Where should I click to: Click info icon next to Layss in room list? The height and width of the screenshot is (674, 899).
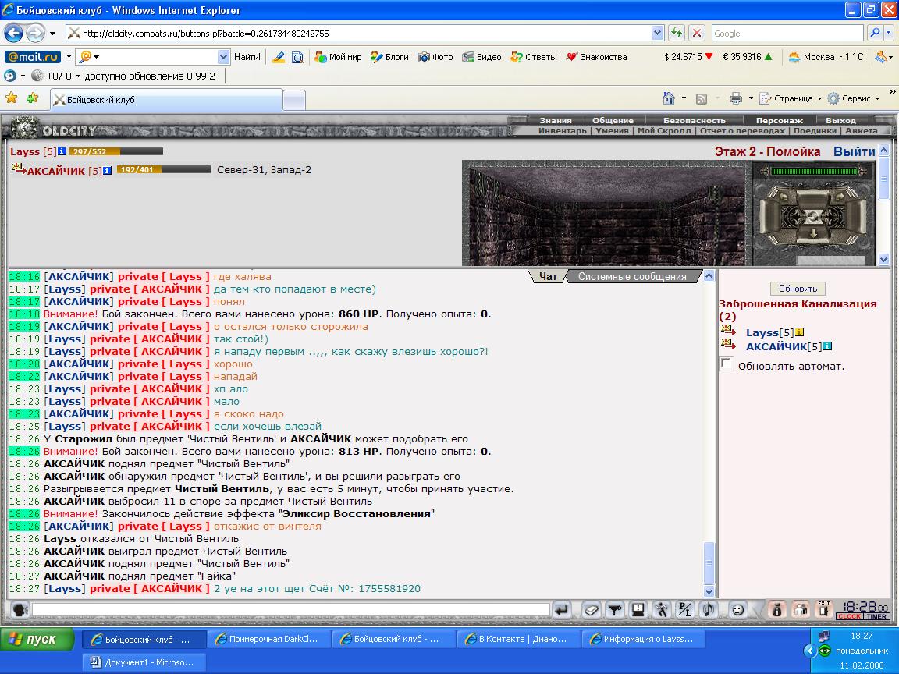point(799,332)
